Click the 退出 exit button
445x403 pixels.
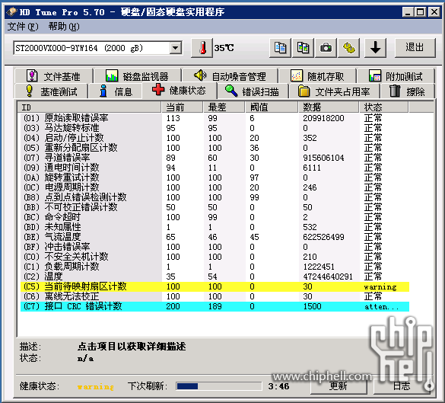(x=415, y=48)
